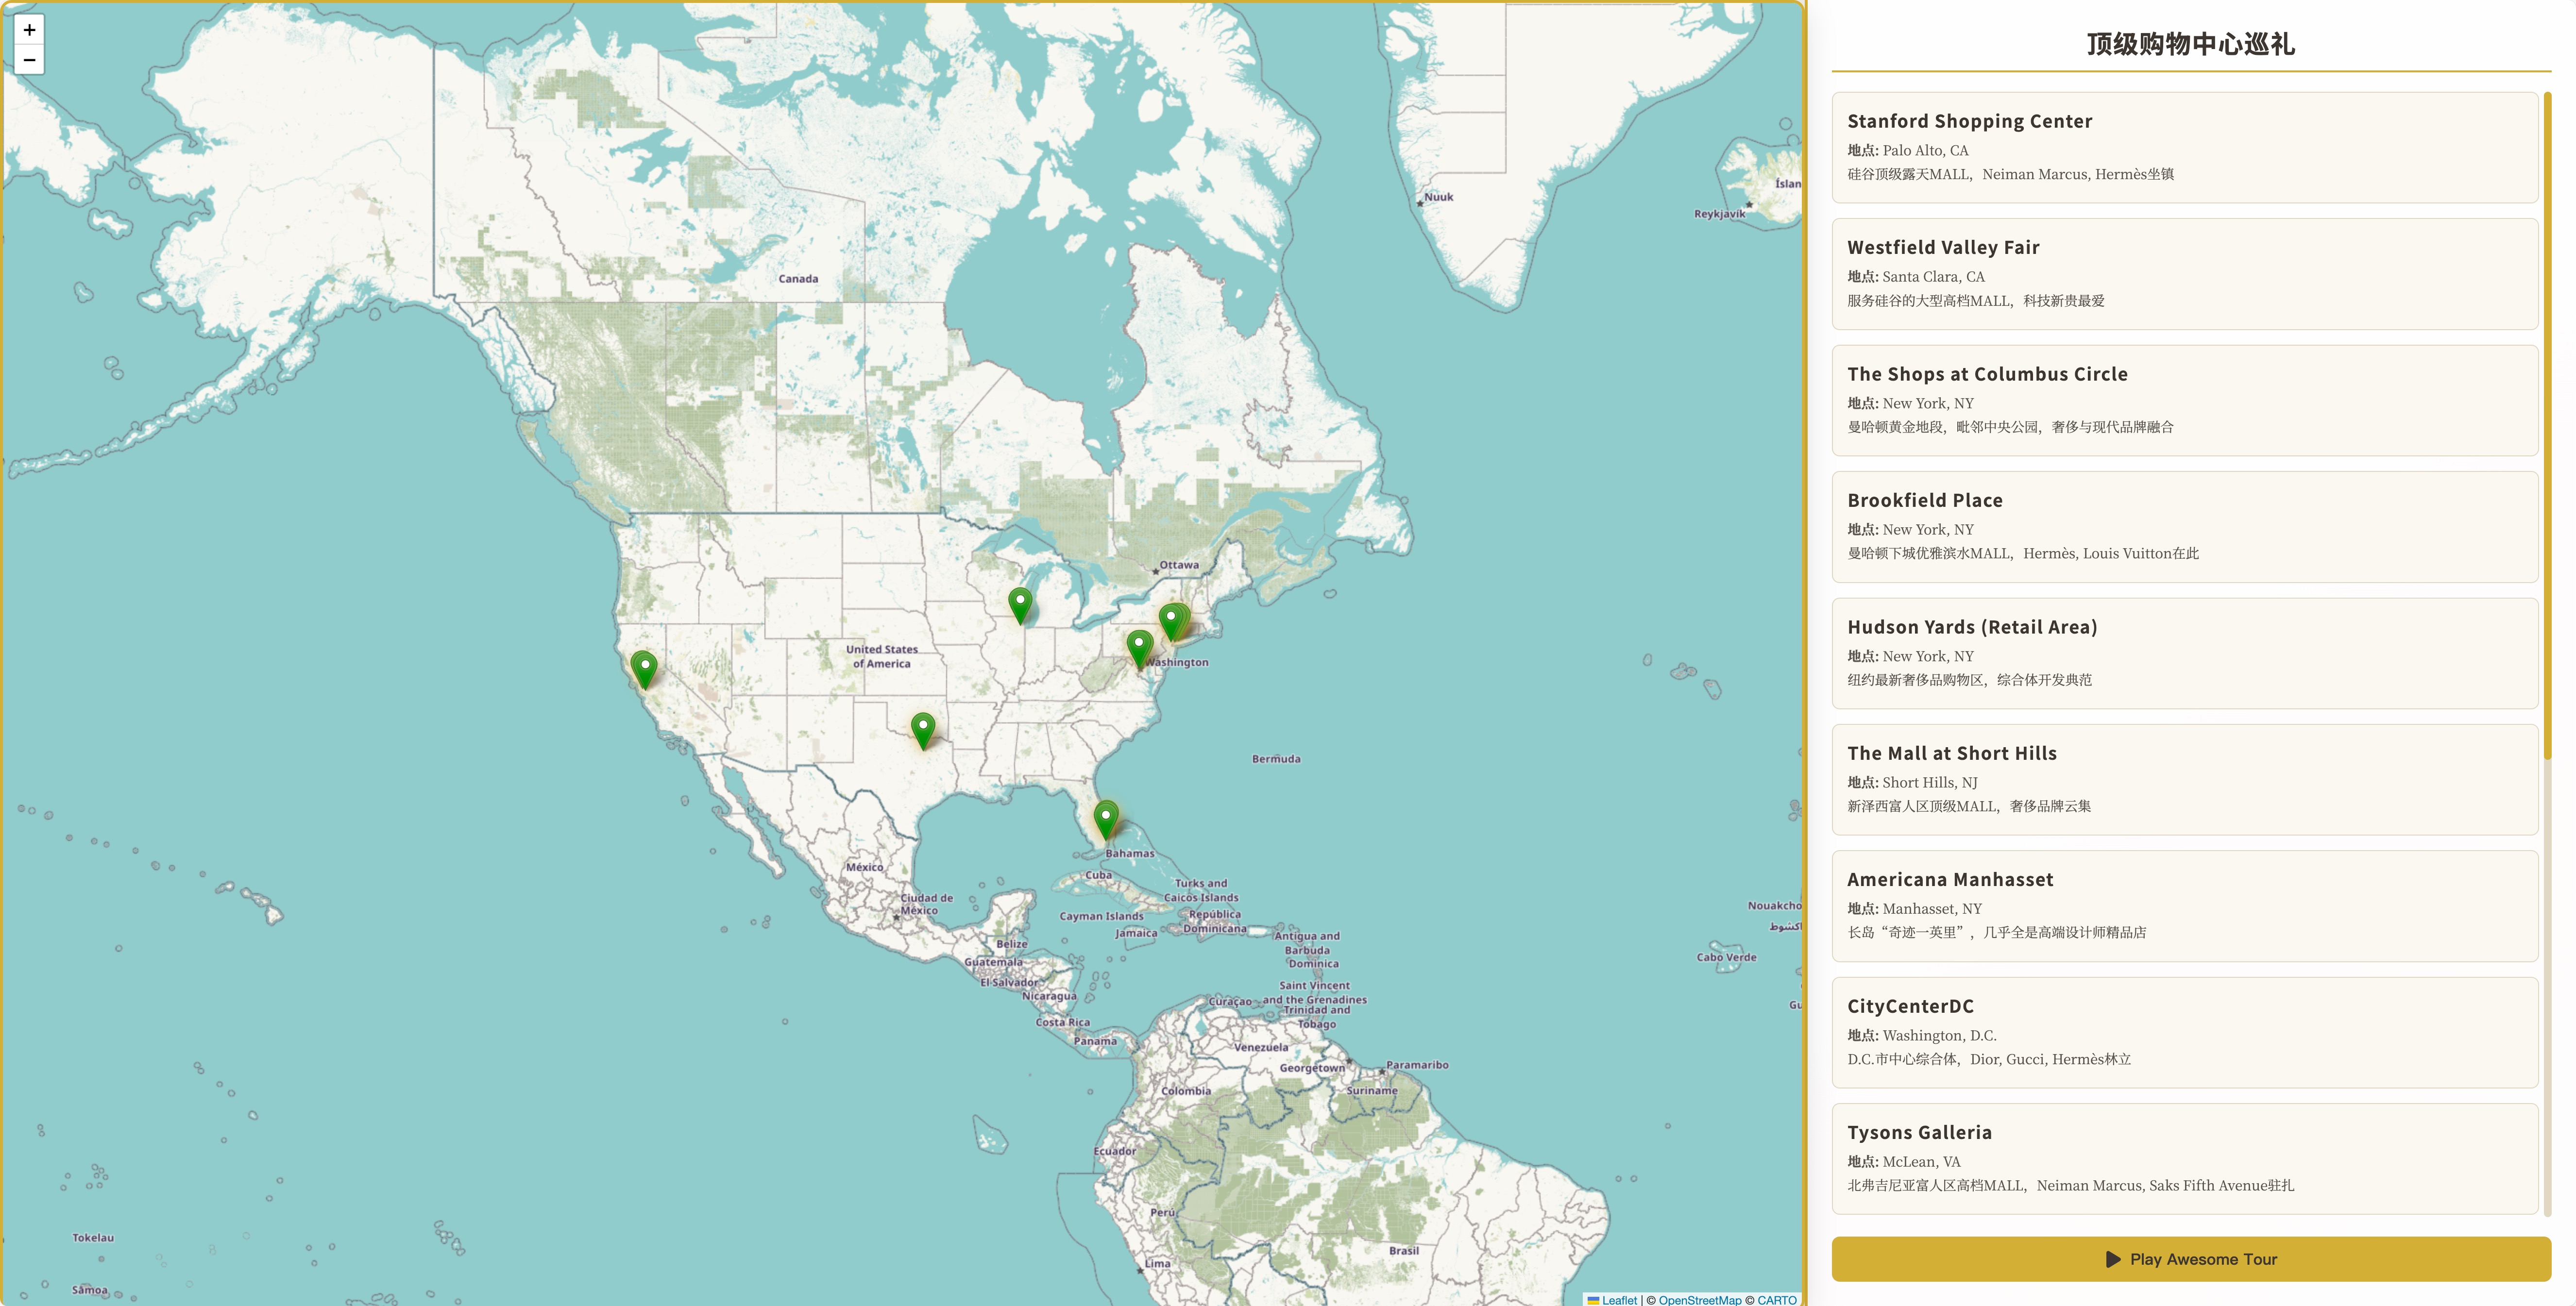This screenshot has height=1306, width=2576.
Task: Click the Cabo Verde label on the map
Action: pyautogui.click(x=1726, y=957)
